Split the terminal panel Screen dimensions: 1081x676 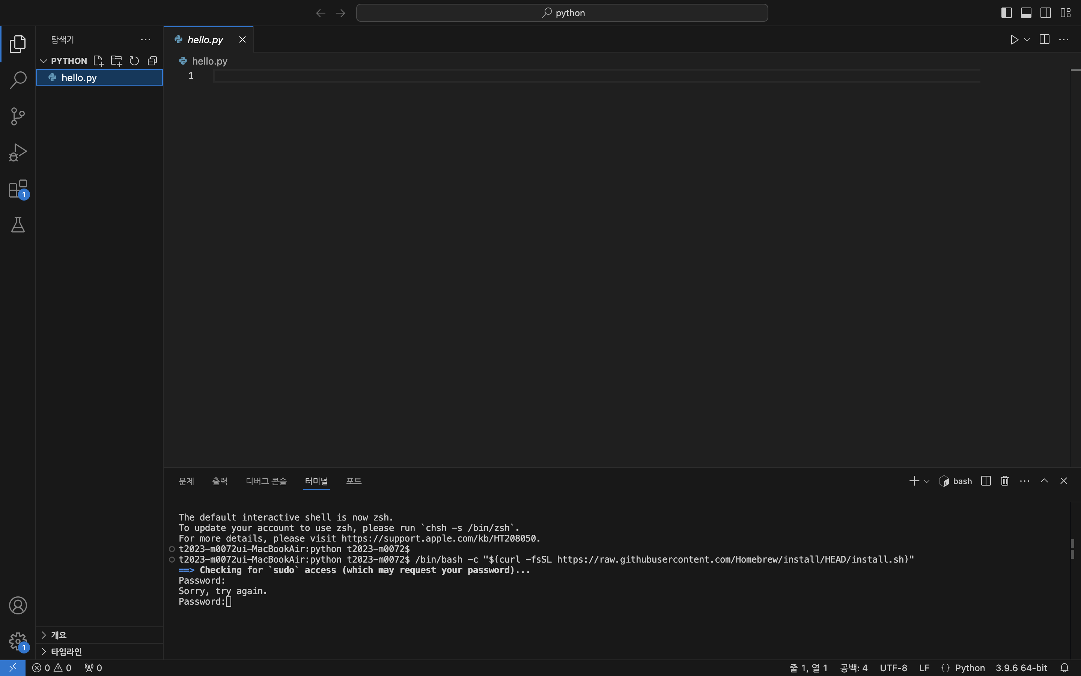(x=986, y=481)
